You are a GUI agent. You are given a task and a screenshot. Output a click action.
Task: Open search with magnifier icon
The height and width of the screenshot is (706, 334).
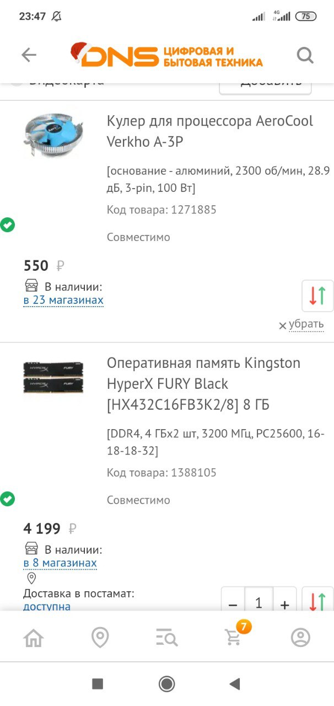click(305, 55)
